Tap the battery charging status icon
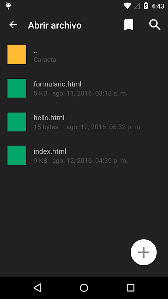Screen dimensions: 168x299 pos(146,6)
